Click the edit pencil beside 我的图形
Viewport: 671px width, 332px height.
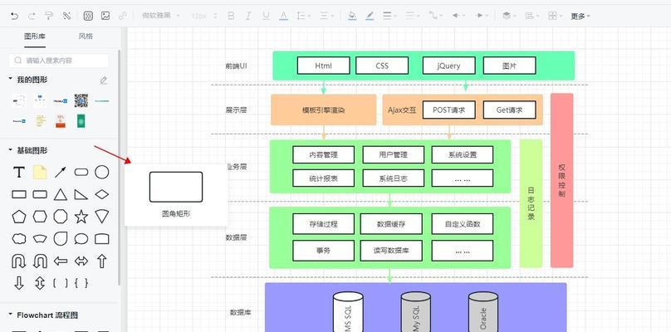click(x=104, y=80)
